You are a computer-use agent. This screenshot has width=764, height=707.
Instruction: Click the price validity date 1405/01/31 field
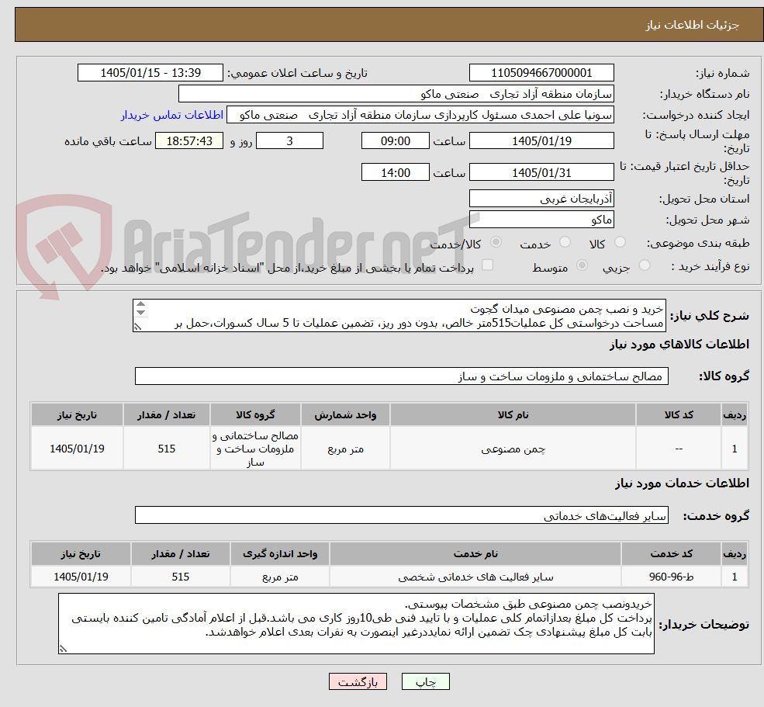click(541, 172)
